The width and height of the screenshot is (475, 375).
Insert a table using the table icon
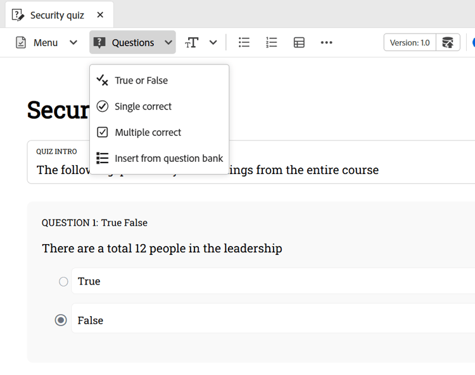[x=299, y=42]
